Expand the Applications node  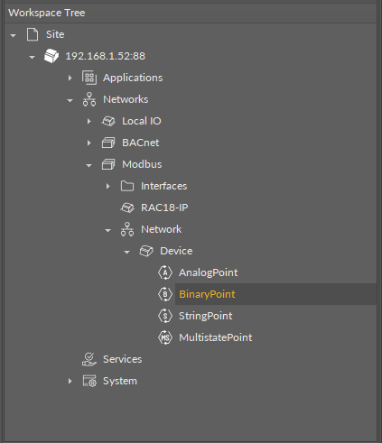point(70,78)
